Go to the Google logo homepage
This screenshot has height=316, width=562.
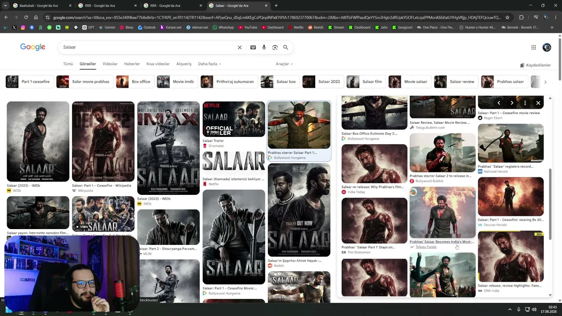(x=32, y=47)
